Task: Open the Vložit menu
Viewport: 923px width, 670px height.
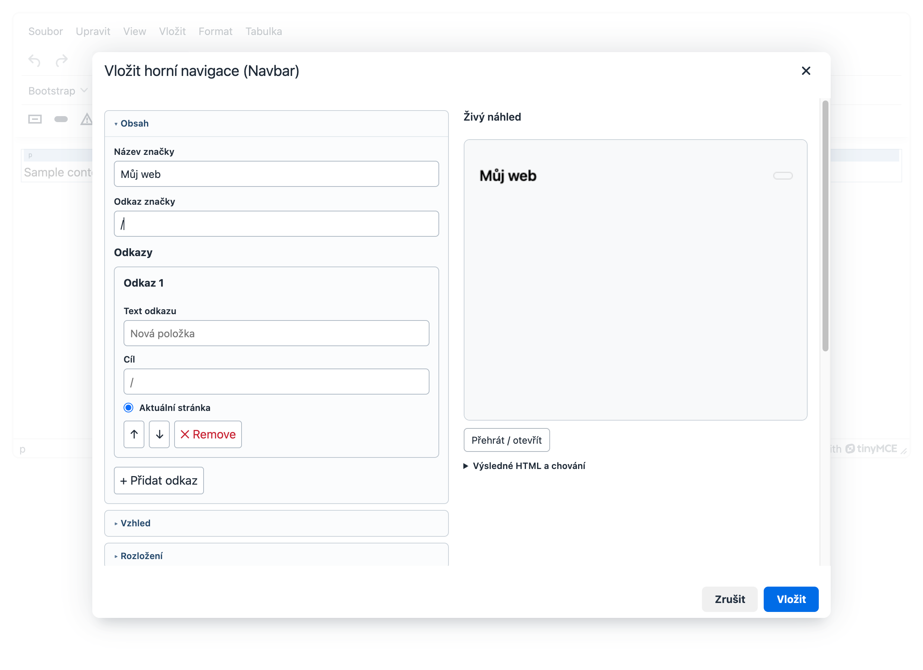Action: coord(172,31)
